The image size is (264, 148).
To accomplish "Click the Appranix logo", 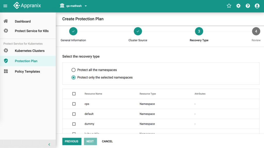I will [x=27, y=6].
